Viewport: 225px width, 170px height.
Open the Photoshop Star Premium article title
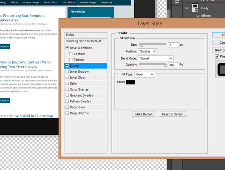tap(22, 18)
